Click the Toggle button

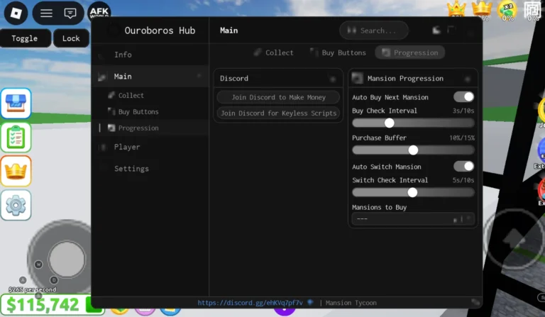(x=25, y=38)
